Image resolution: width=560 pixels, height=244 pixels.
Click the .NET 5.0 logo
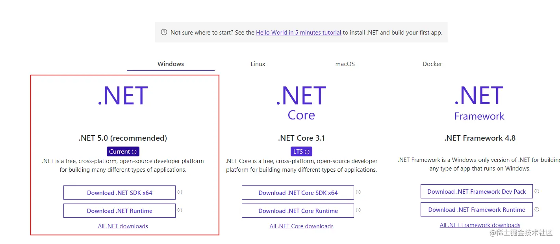[x=123, y=95]
